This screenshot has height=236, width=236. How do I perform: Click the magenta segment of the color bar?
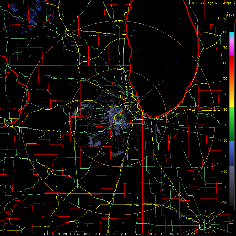coord(232,47)
